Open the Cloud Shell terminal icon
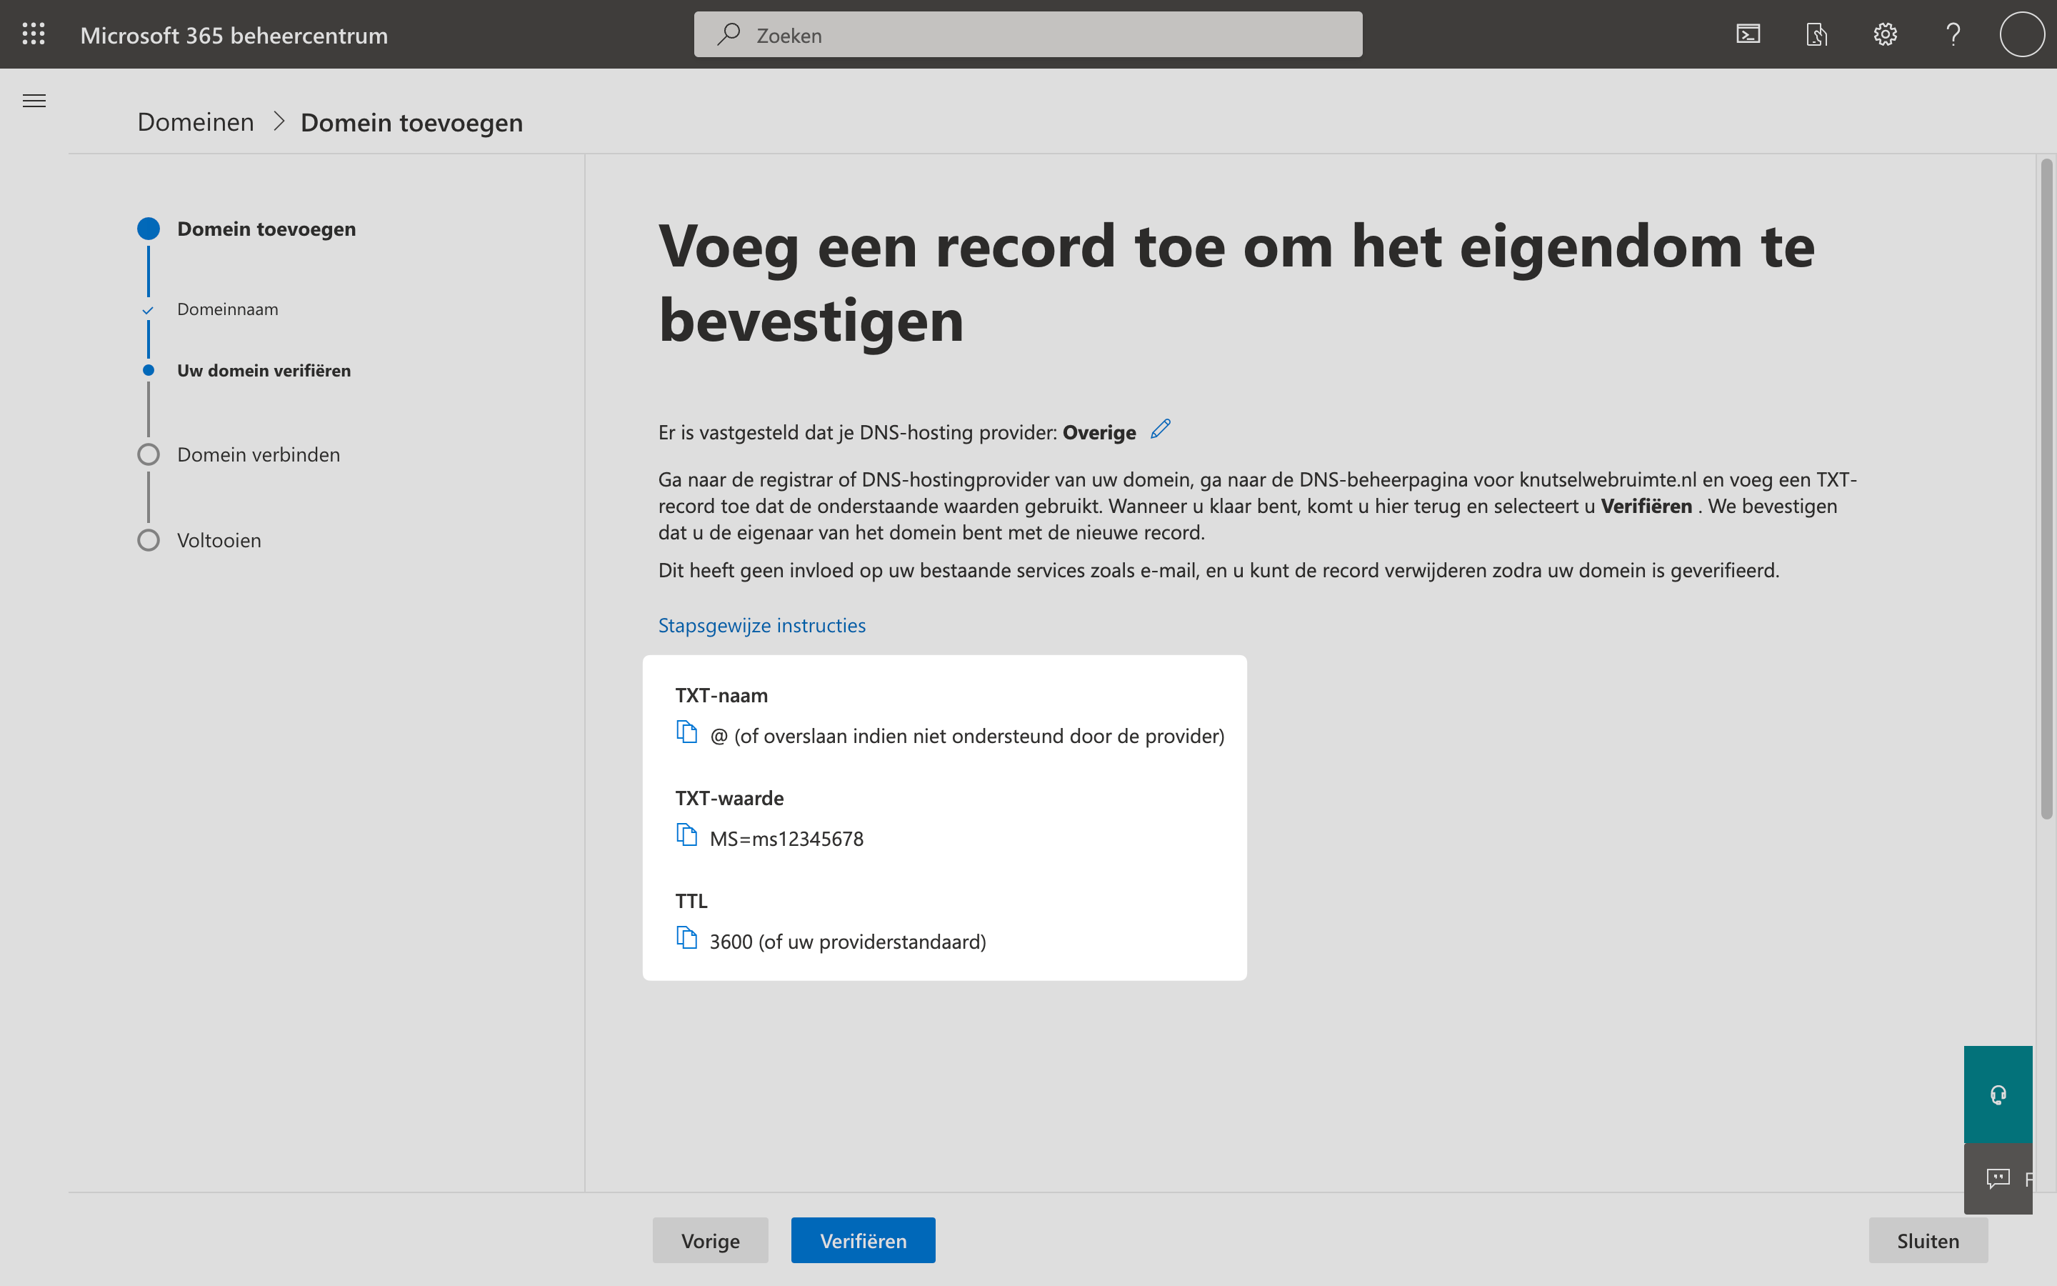 click(x=1748, y=34)
